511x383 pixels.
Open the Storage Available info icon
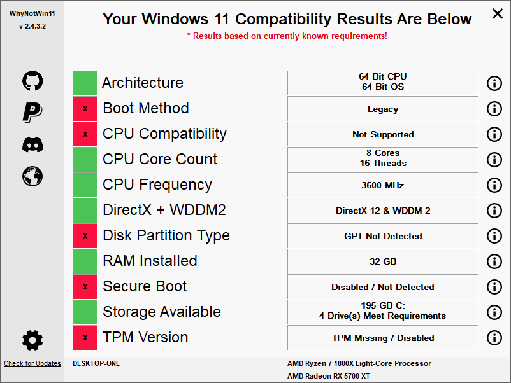click(x=494, y=312)
